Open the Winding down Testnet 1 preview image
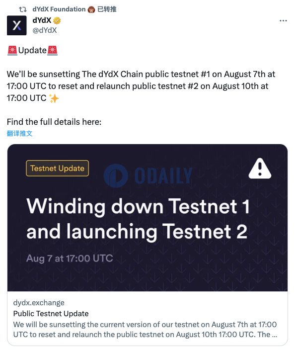The image size is (296, 352). 148,218
